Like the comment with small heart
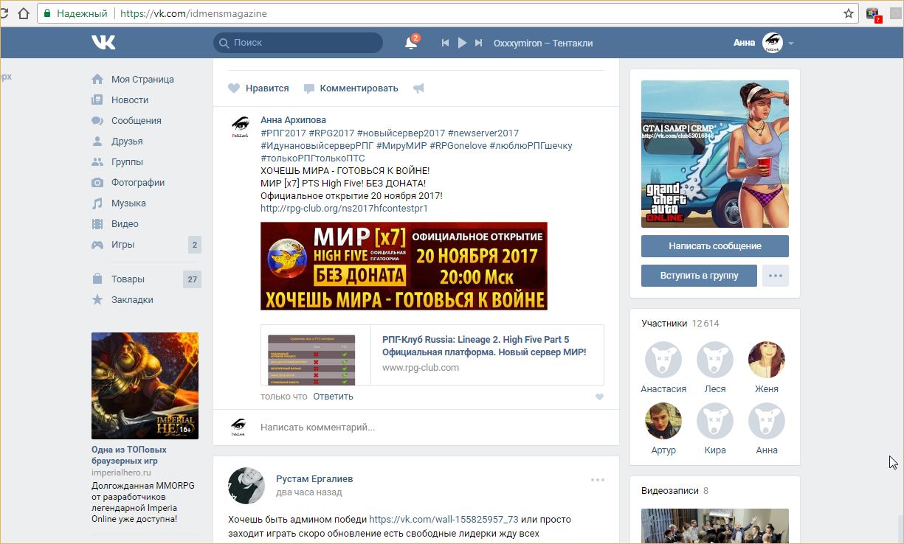The height and width of the screenshot is (544, 904). [599, 397]
